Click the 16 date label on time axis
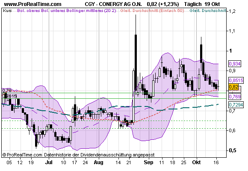 (216, 162)
